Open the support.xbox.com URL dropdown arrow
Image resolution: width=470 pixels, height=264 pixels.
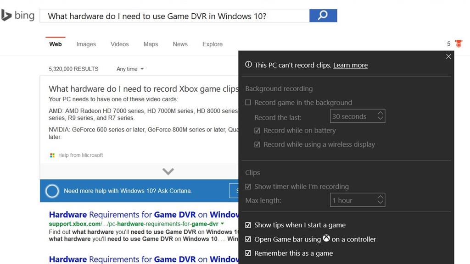(x=223, y=224)
